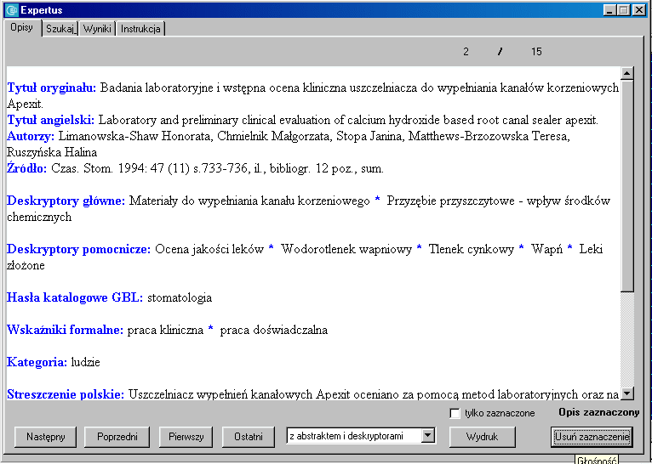Close the Expertus window

pyautogui.click(x=640, y=9)
